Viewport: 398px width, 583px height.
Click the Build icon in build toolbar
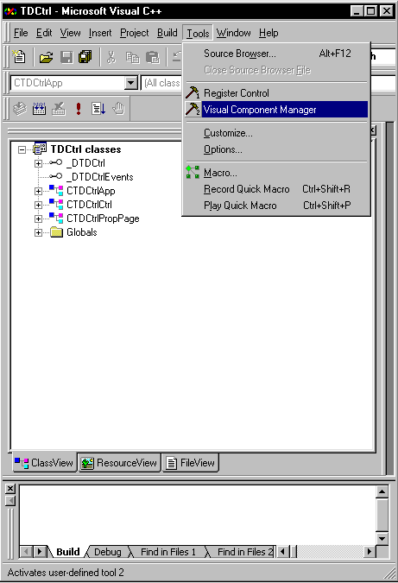(39, 109)
